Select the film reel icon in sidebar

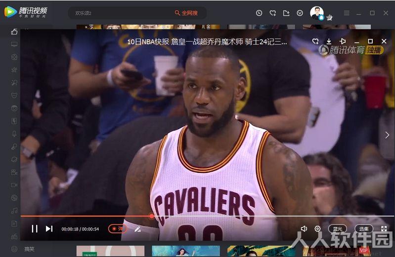(x=14, y=198)
